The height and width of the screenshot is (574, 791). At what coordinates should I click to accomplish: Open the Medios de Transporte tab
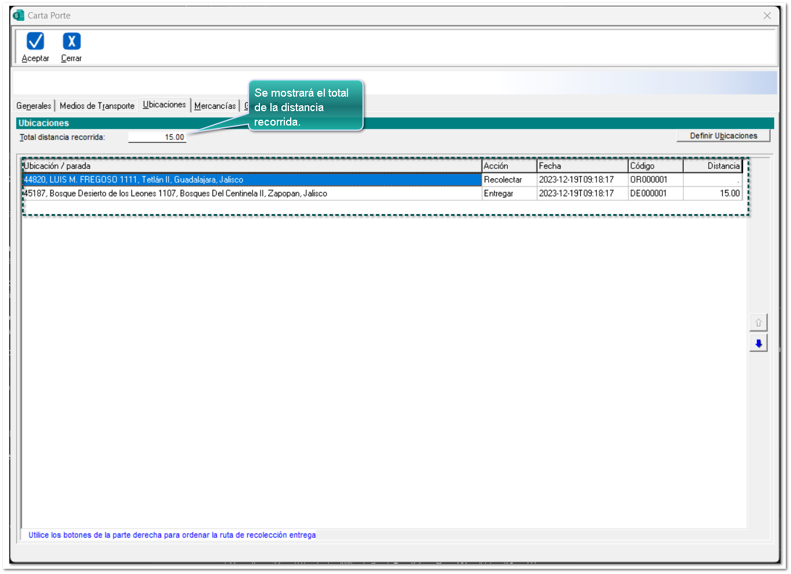[x=97, y=106]
